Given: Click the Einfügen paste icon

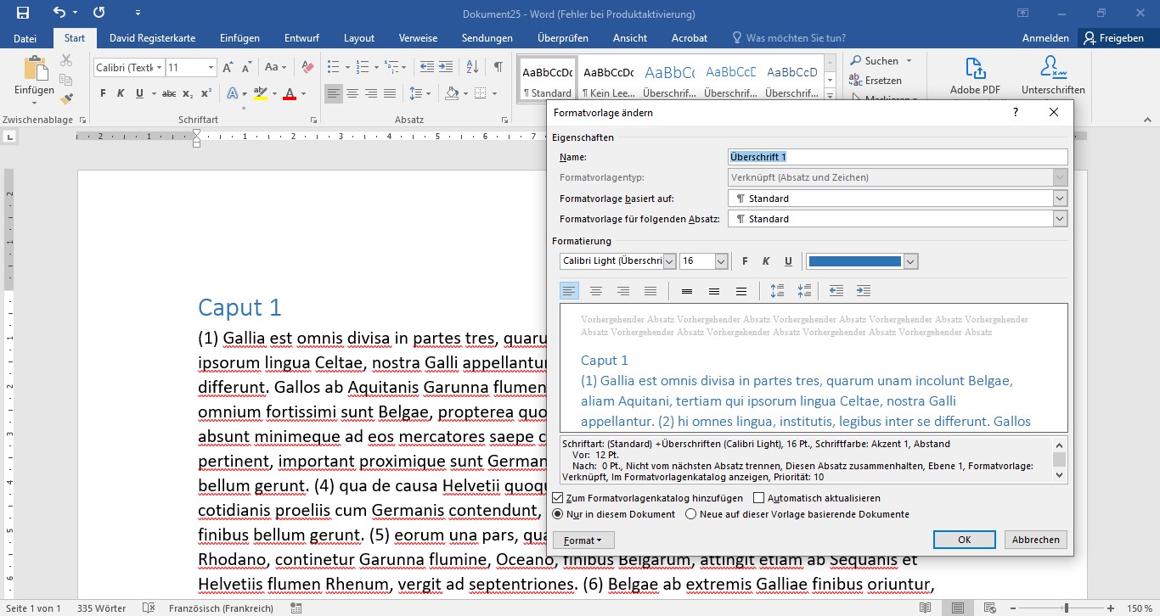Looking at the screenshot, I should [x=35, y=70].
